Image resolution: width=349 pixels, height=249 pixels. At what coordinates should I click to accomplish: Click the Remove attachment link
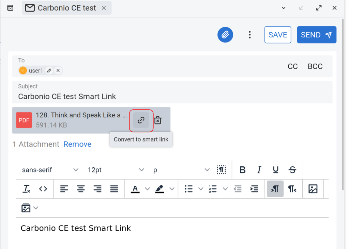click(x=77, y=144)
